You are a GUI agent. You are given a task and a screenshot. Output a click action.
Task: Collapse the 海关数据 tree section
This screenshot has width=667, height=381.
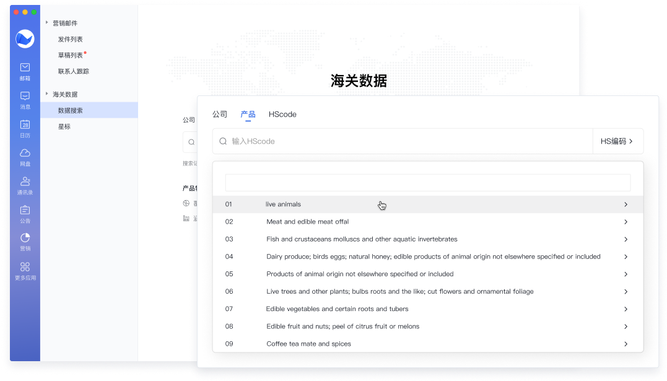click(47, 94)
